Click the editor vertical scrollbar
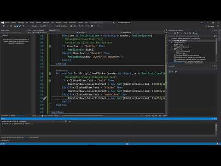The image size is (221, 166). click(x=166, y=74)
